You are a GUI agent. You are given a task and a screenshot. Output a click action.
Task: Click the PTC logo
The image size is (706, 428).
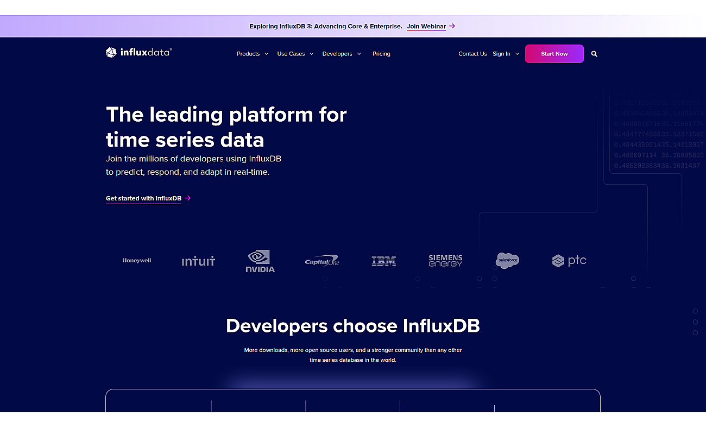point(569,261)
